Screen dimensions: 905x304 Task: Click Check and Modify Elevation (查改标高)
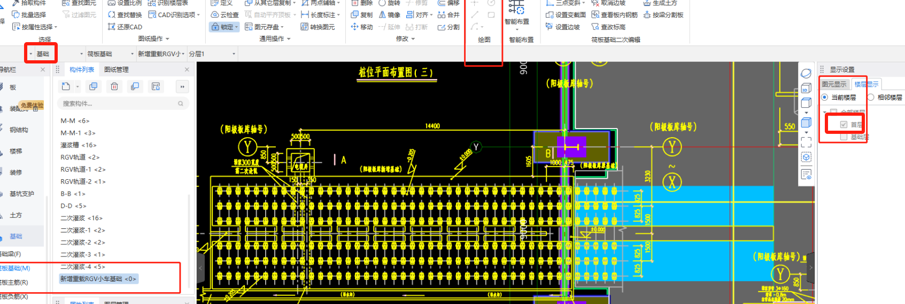(608, 27)
